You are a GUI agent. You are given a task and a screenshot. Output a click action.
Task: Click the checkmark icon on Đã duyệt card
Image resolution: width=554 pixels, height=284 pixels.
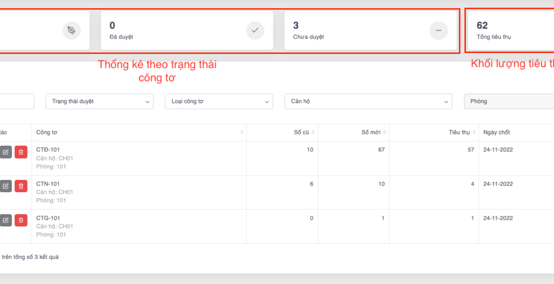[255, 31]
